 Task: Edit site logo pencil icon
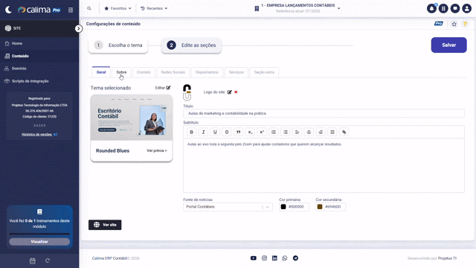pos(230,92)
